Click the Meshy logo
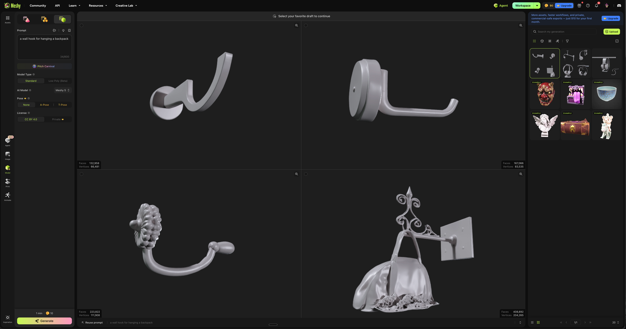The width and height of the screenshot is (626, 329). [x=13, y=5]
